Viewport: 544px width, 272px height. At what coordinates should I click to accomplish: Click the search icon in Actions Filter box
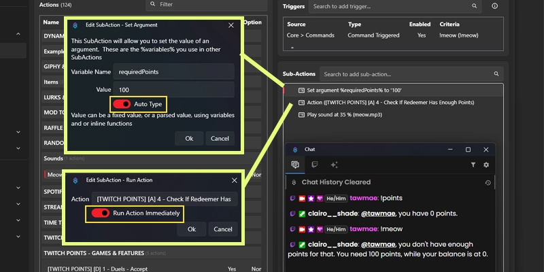coord(152,4)
